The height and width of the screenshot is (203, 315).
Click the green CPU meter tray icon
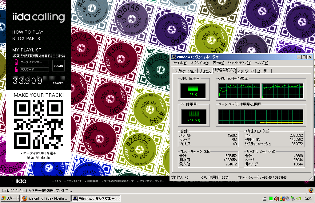(x=271, y=199)
